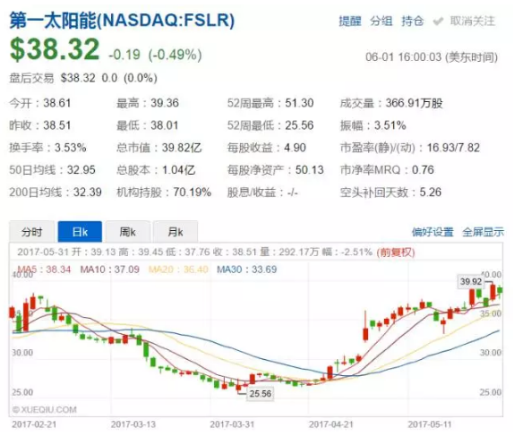The image size is (514, 445).
Task: Click the 提醒 alert link
Action: coord(350,21)
